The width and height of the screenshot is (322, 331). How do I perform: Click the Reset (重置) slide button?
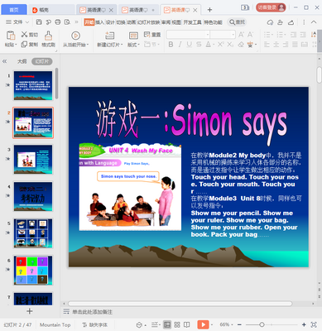(152, 35)
